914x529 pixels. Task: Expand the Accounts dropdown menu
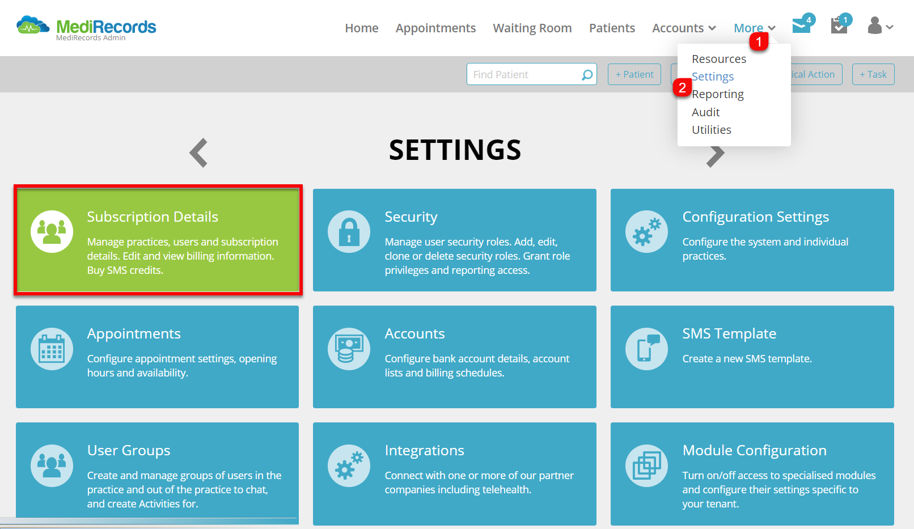coord(684,28)
